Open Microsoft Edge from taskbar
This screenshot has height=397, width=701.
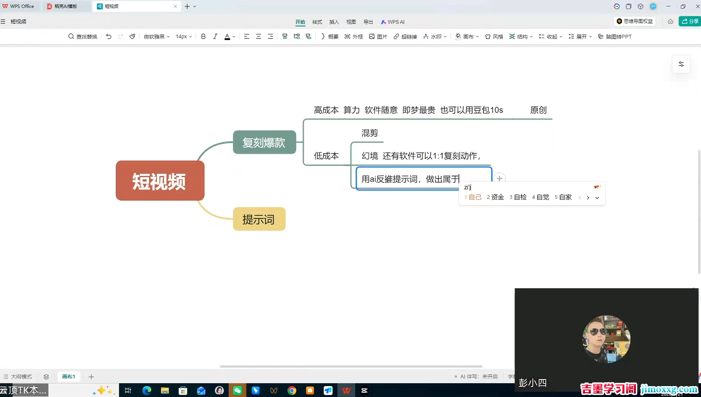[146, 390]
